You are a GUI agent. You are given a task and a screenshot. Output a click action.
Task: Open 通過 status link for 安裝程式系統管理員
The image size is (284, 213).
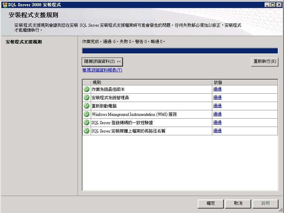click(x=218, y=97)
